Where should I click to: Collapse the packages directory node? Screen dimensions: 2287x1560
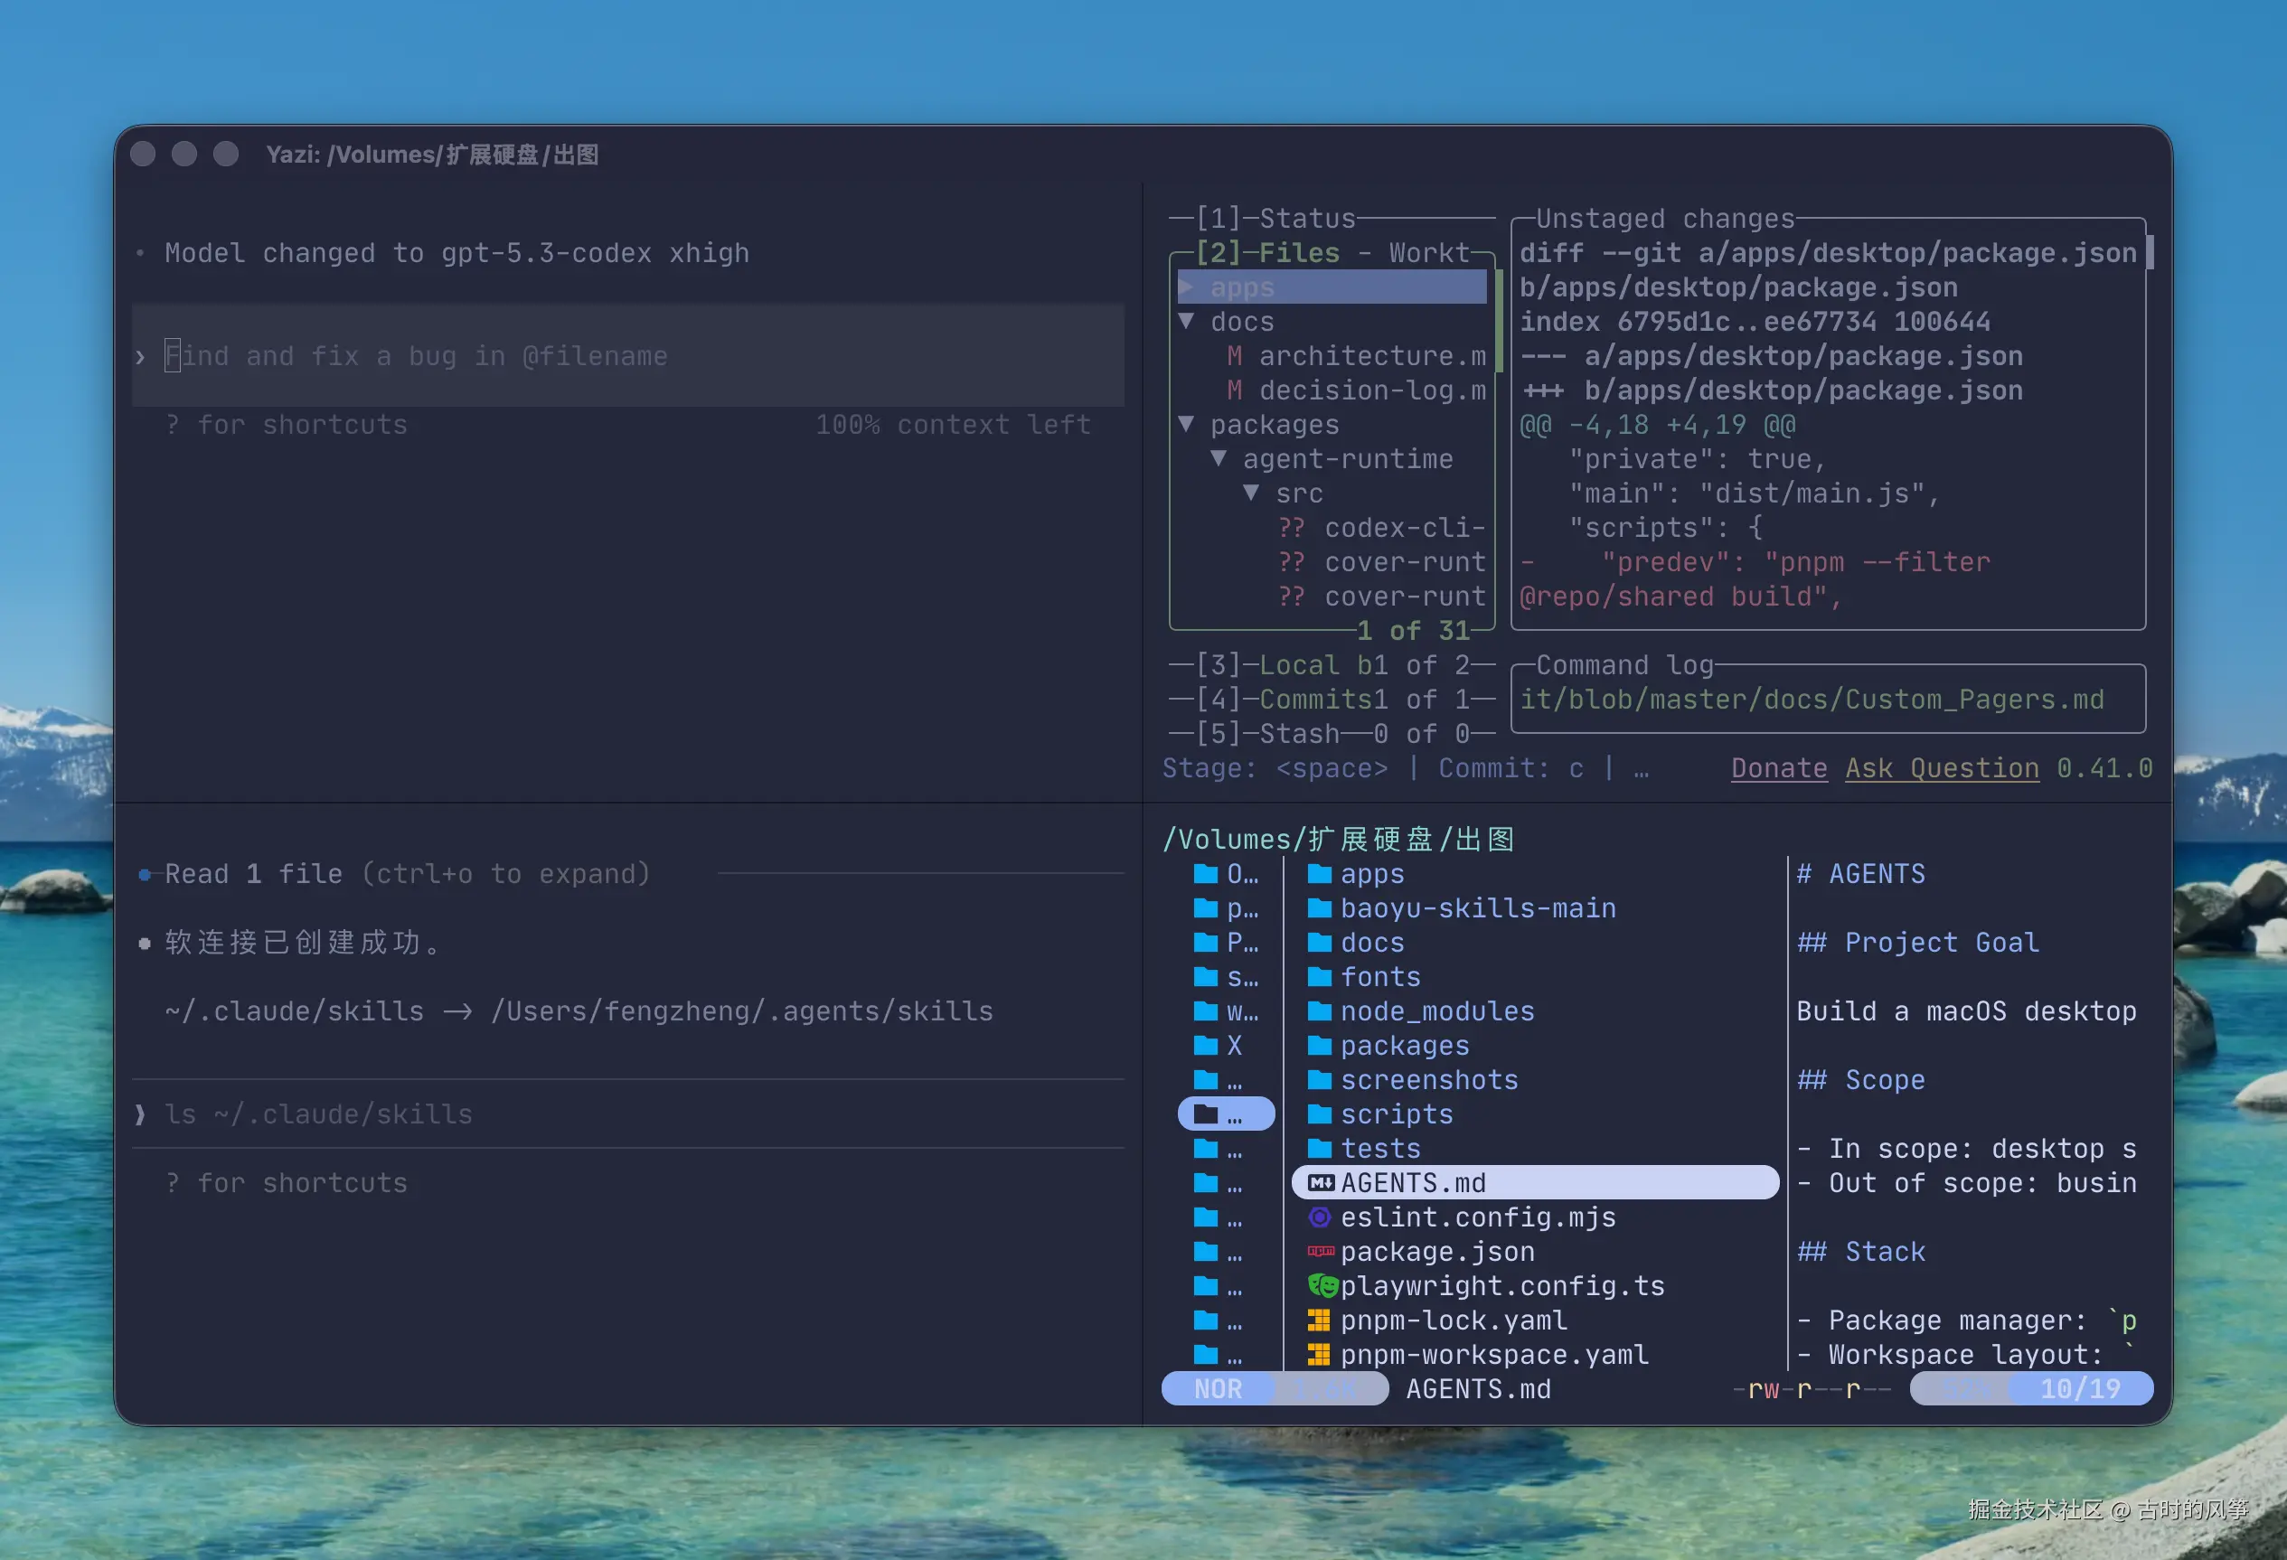1187,424
